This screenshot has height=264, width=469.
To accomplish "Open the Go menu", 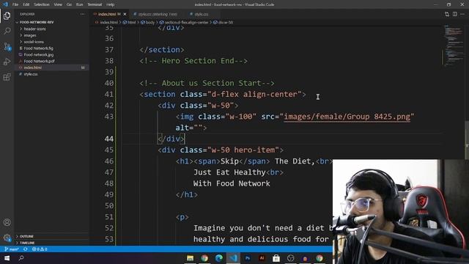I will tap(69, 4).
